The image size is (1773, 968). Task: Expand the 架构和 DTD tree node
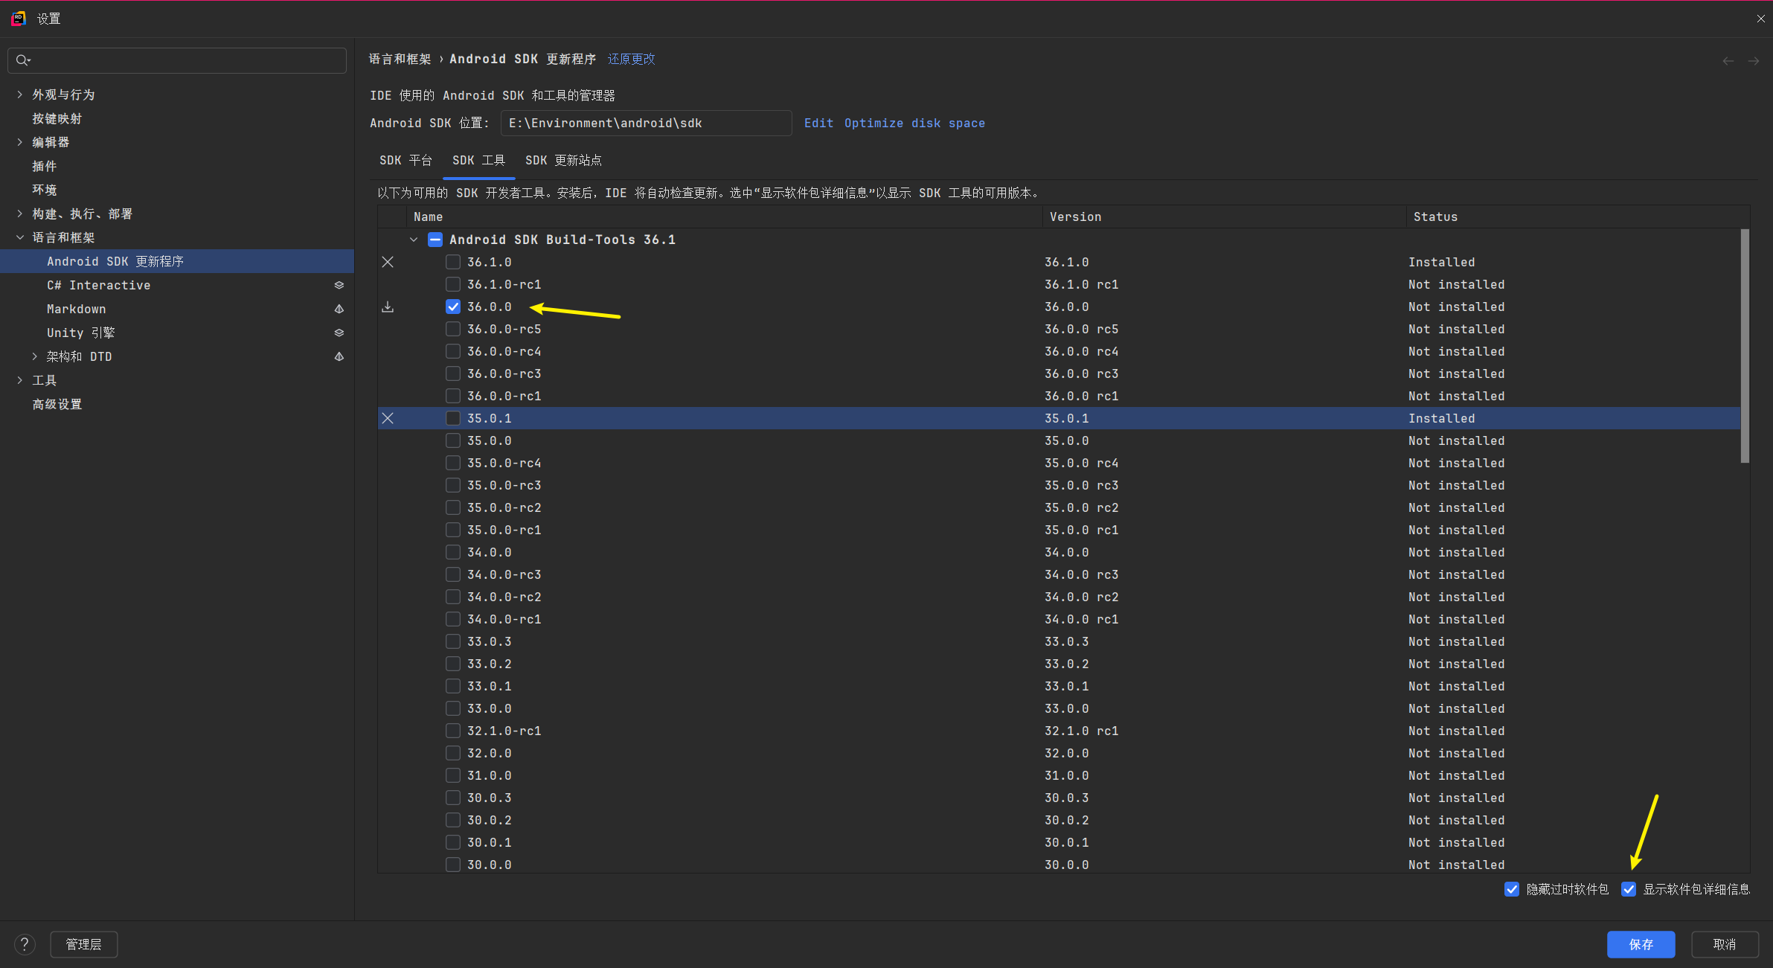(x=35, y=356)
